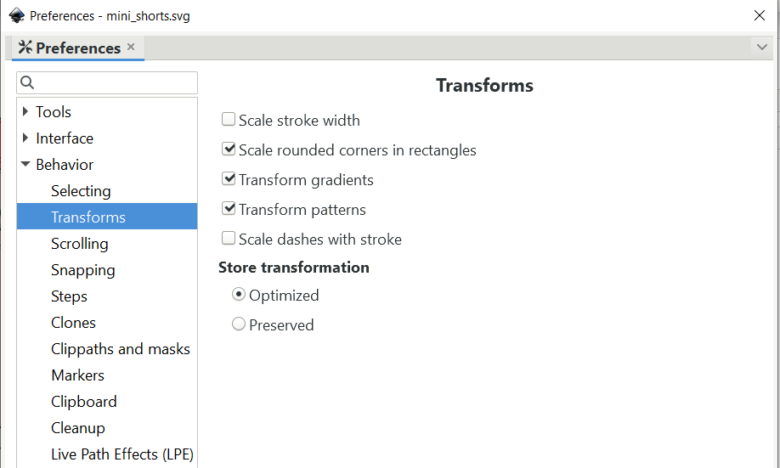Open the panel options chevron at top right
This screenshot has height=468, width=780.
[x=761, y=48]
